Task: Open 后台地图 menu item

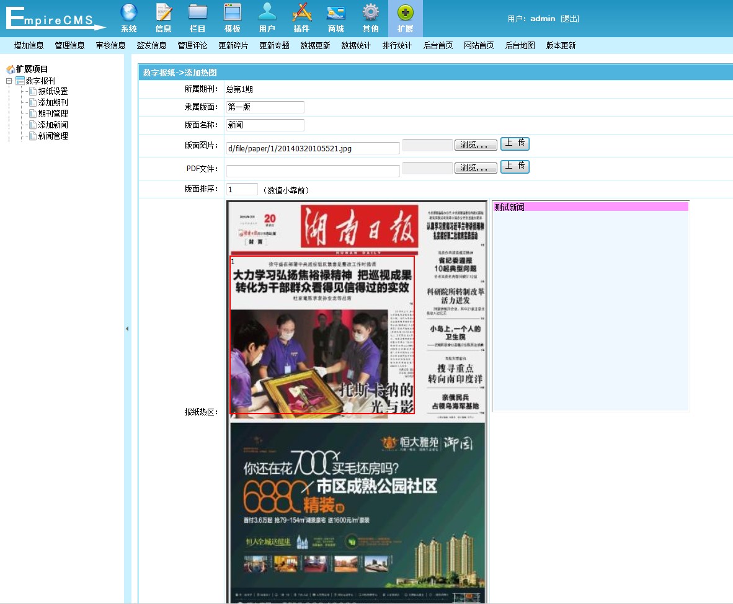Action: click(x=520, y=45)
